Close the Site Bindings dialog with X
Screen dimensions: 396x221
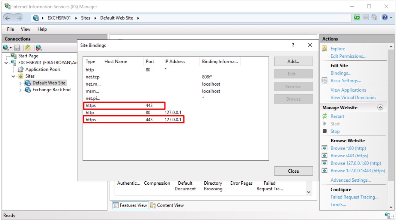pyautogui.click(x=310, y=45)
